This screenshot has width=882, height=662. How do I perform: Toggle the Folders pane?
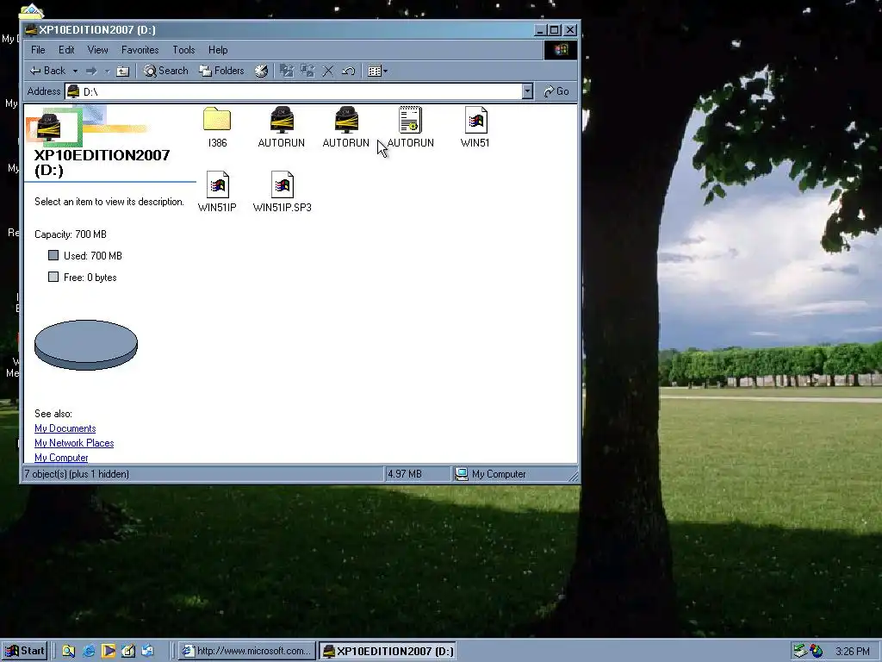point(221,71)
